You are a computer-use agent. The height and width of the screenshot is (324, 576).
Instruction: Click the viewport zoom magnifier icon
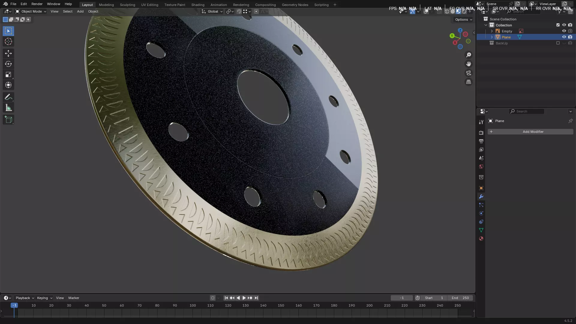tap(469, 55)
